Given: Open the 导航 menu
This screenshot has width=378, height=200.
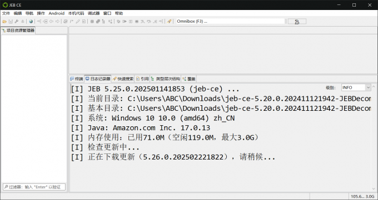Looking at the screenshot, I should (29, 13).
